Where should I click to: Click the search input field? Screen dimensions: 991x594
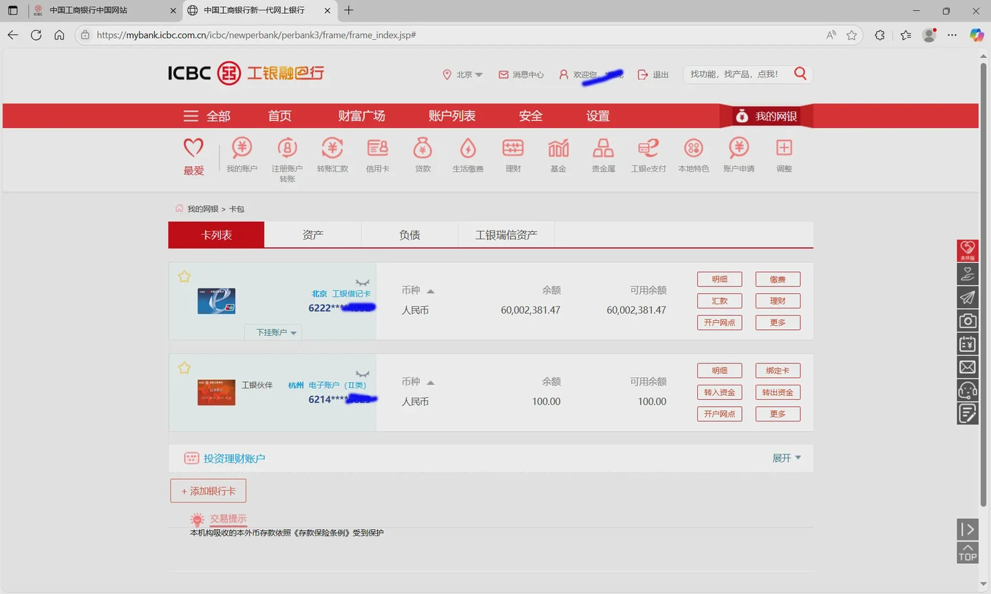736,74
